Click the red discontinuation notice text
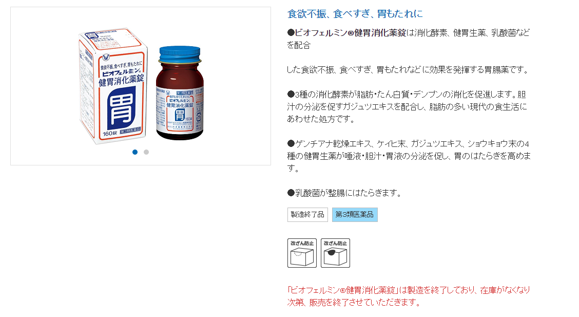Image resolution: width=579 pixels, height=317 pixels. [x=409, y=296]
